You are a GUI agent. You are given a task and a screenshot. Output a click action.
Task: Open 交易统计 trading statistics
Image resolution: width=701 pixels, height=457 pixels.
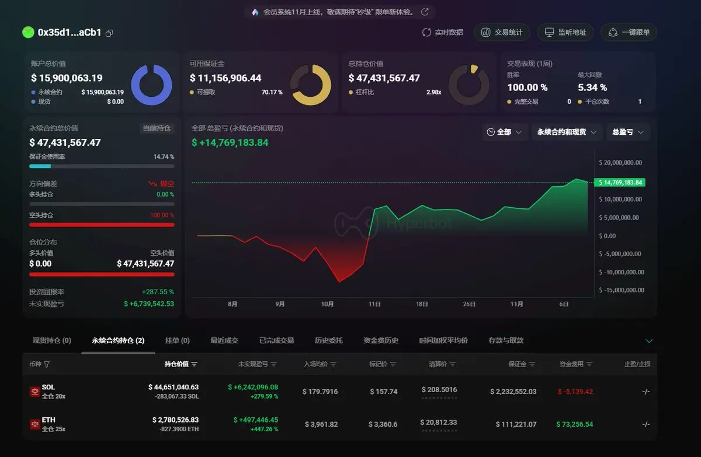point(502,33)
